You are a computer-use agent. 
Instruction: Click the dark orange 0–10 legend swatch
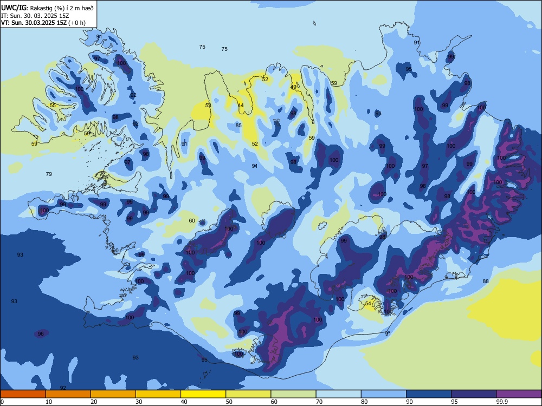23,394
